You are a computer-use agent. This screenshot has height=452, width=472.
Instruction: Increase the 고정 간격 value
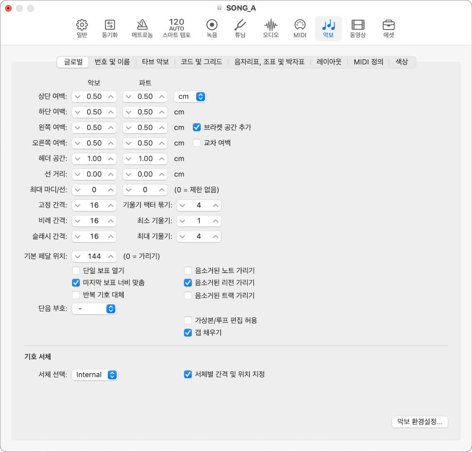[111, 205]
